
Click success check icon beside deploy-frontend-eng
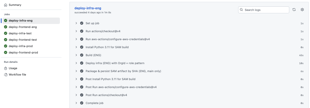tap(6, 27)
